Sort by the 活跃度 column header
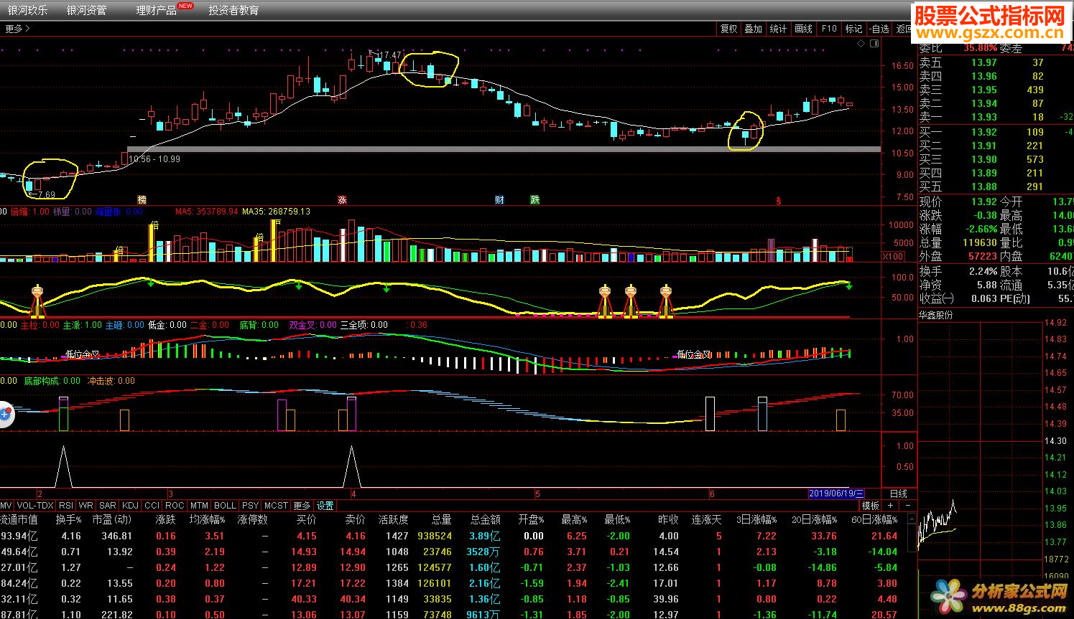The width and height of the screenshot is (1074, 619). coord(393,519)
